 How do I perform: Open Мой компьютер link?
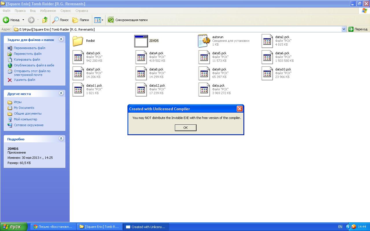pyautogui.click(x=25, y=119)
